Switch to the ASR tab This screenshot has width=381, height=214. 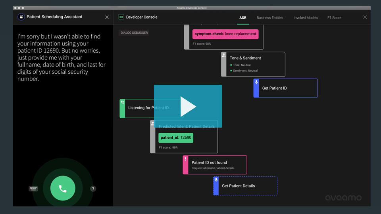(x=243, y=18)
